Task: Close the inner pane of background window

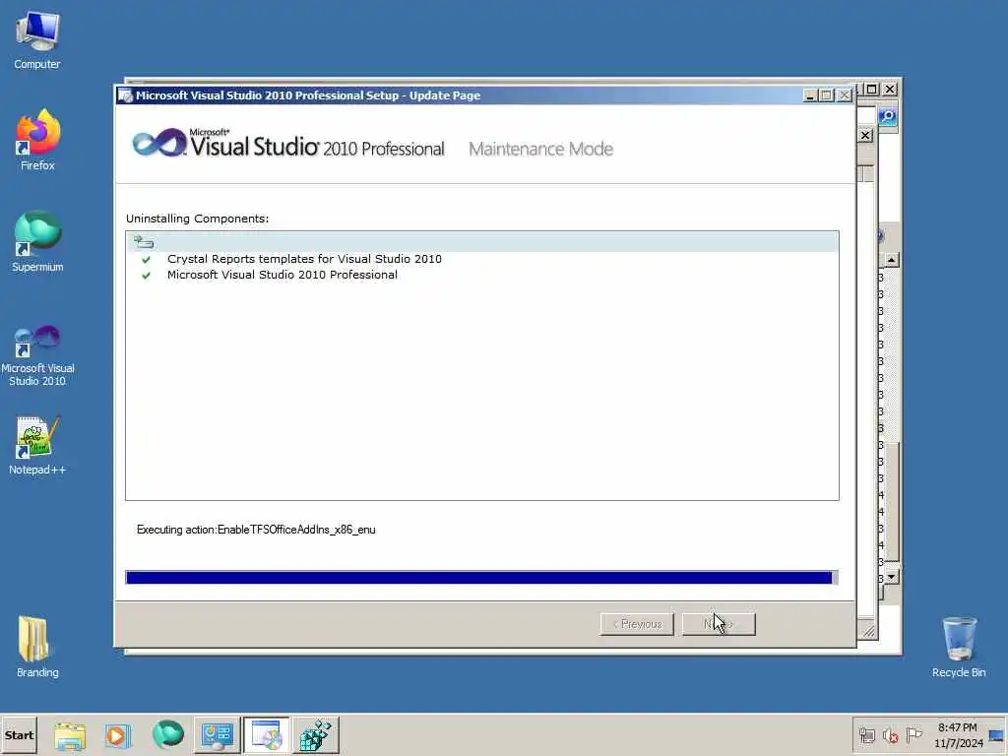Action: [865, 136]
